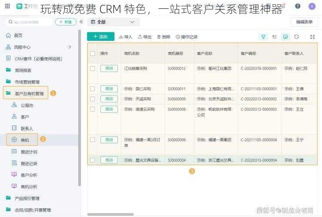Toggle the field display icon
The height and width of the screenshot is (217, 322).
point(285,37)
